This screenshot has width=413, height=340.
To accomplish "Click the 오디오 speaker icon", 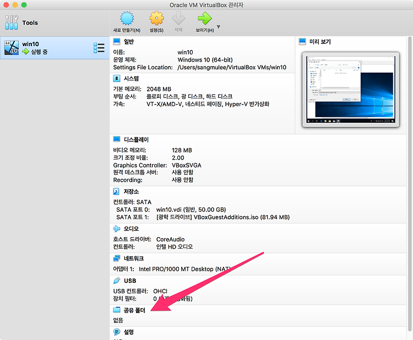I will 117,229.
